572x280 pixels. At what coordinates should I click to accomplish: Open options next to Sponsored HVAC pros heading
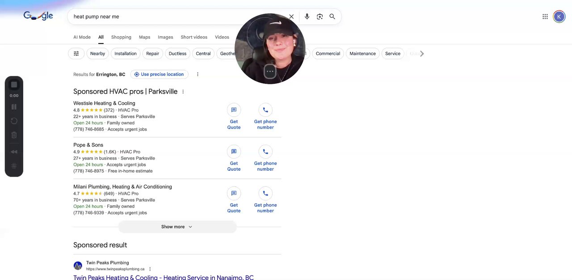tap(183, 92)
